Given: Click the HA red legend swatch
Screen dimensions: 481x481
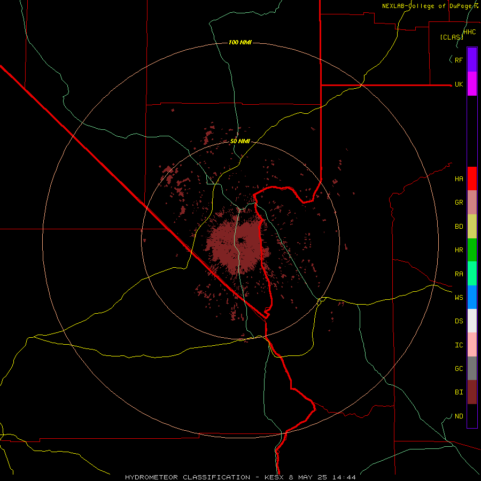Looking at the screenshot, I should tap(472, 179).
